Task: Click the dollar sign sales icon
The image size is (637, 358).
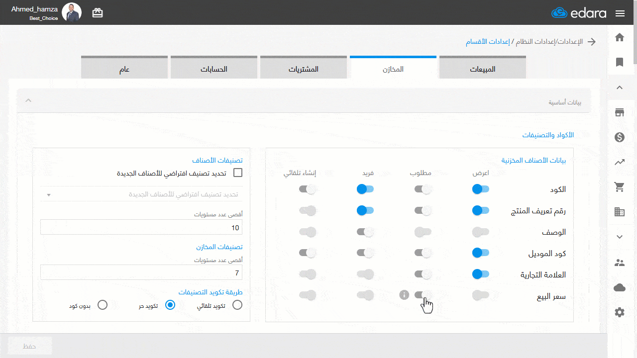Action: 620,137
